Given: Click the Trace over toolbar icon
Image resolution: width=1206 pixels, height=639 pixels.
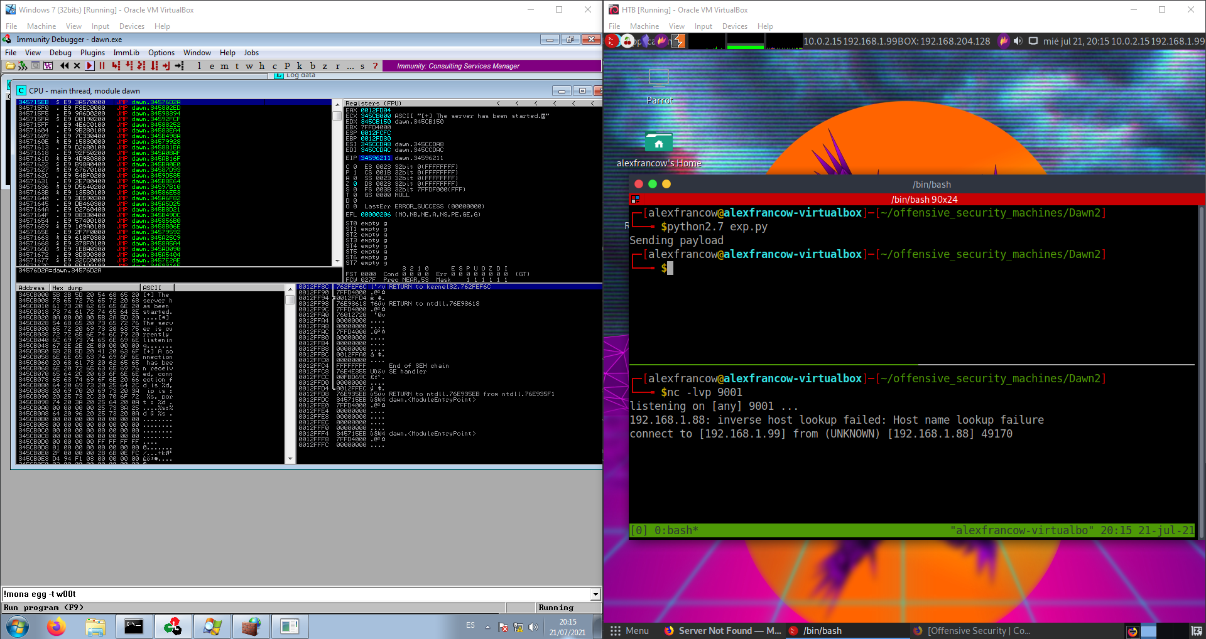Looking at the screenshot, I should point(155,66).
